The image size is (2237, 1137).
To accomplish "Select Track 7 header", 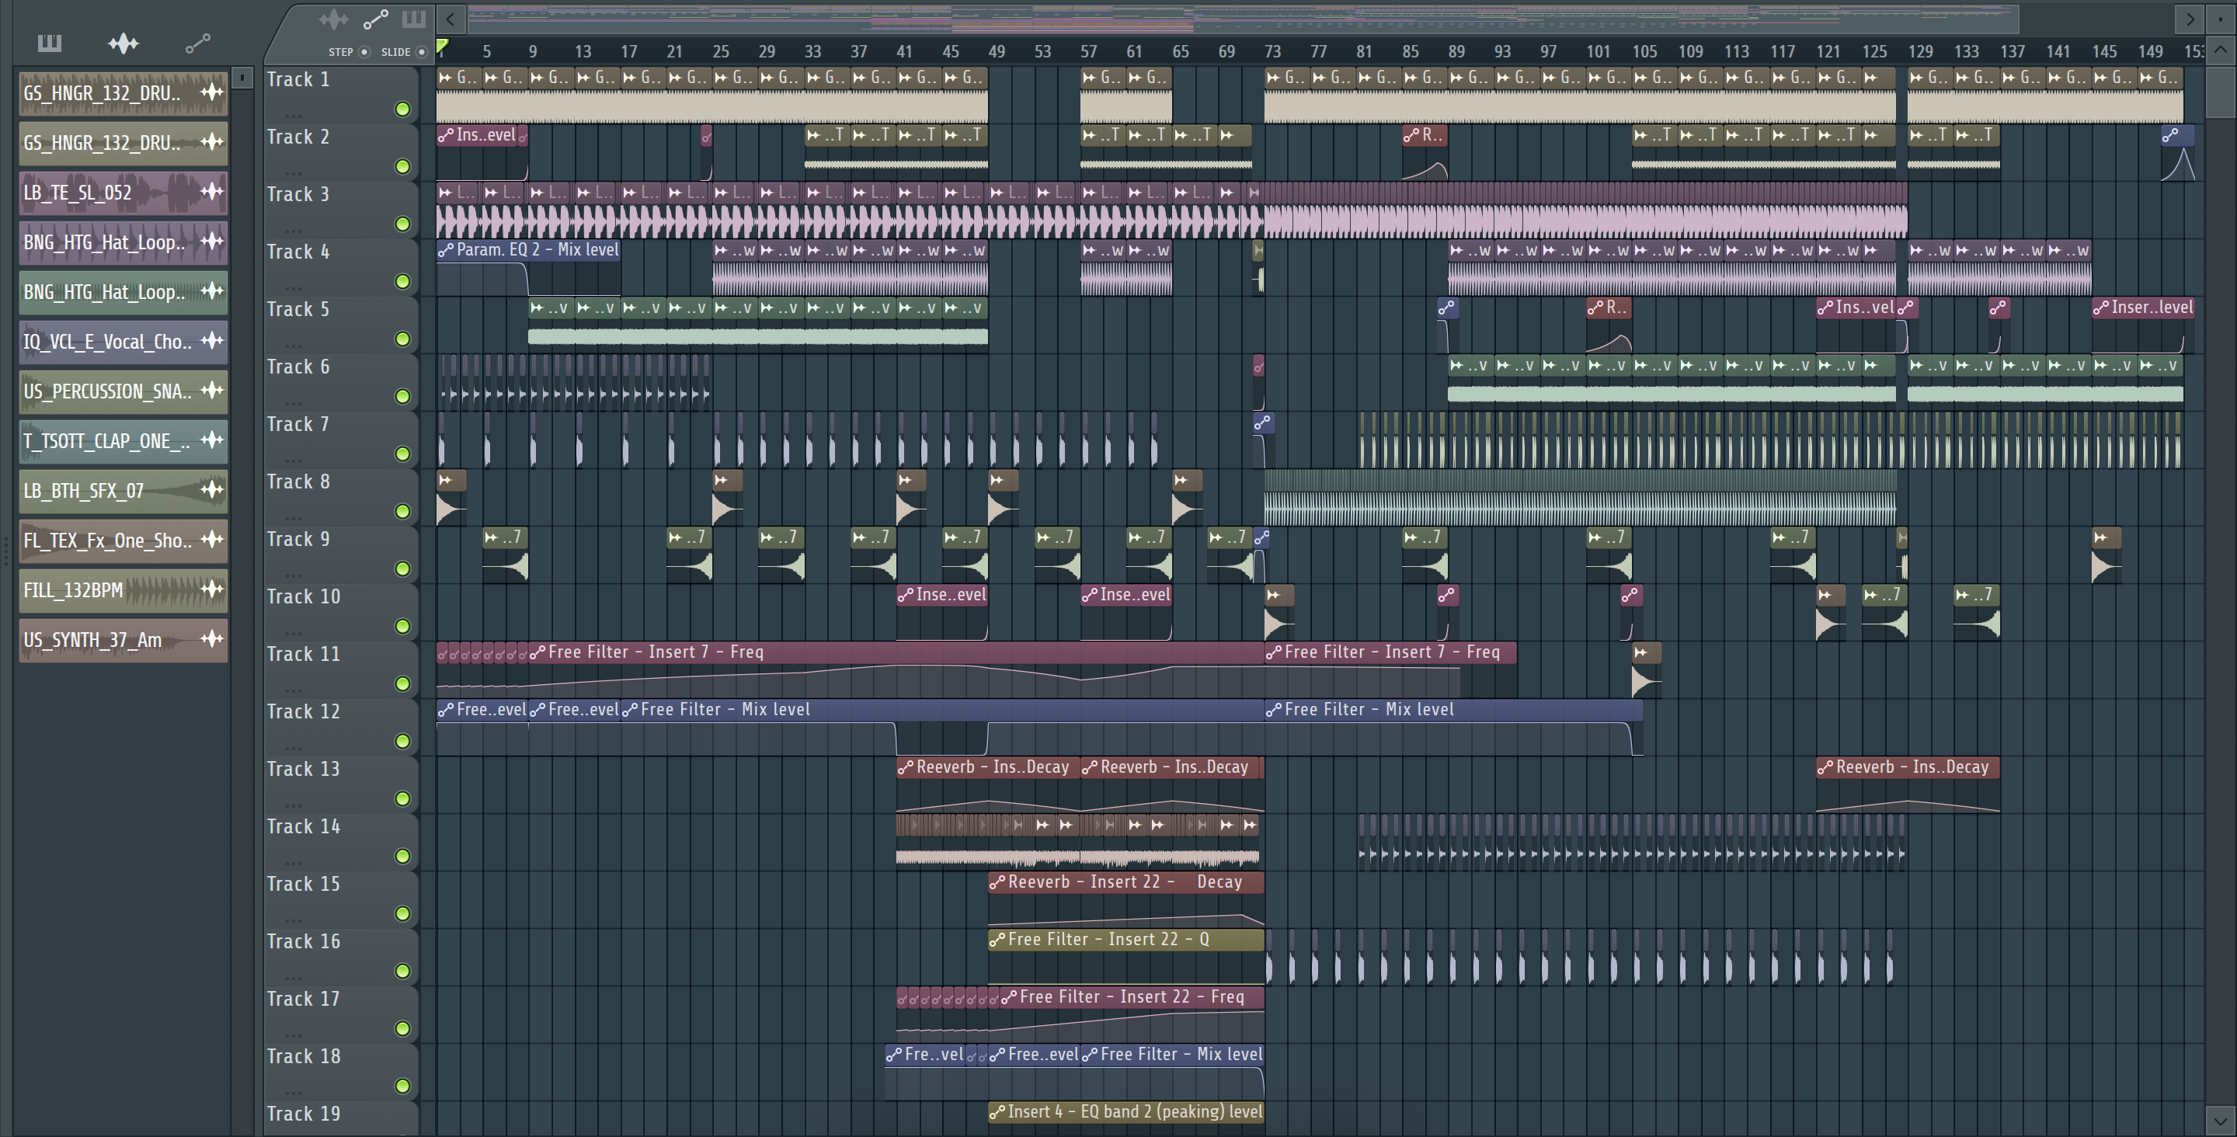I will 339,440.
